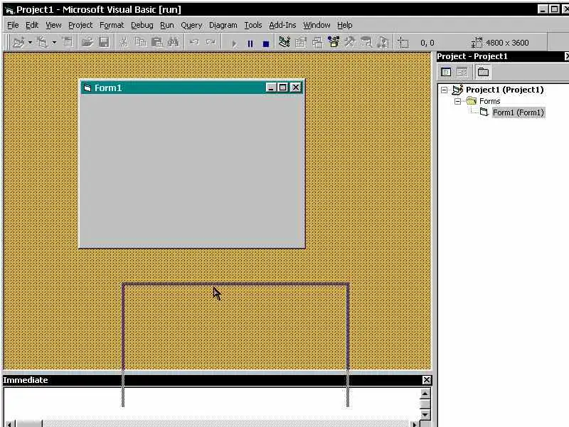This screenshot has height=427, width=569.
Task: Minimize the Form1 window
Action: tap(270, 88)
